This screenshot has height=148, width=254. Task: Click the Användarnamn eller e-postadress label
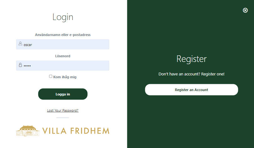click(63, 35)
